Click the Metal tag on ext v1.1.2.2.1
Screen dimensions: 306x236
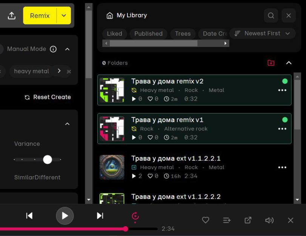(x=217, y=167)
